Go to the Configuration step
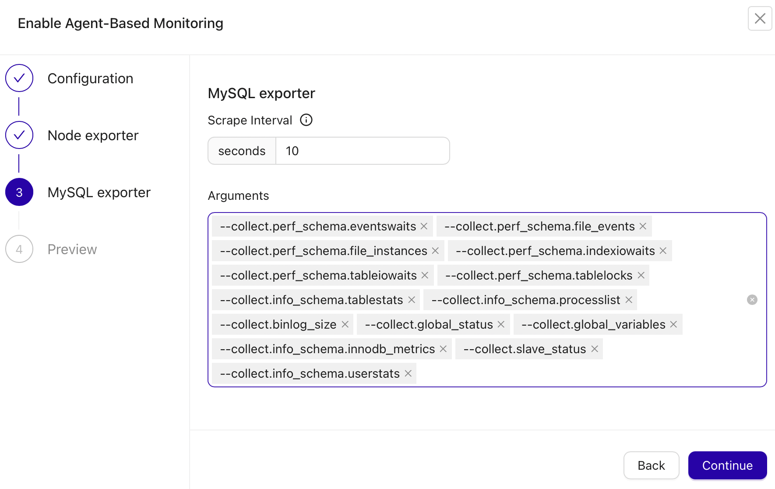The image size is (775, 489). tap(90, 78)
